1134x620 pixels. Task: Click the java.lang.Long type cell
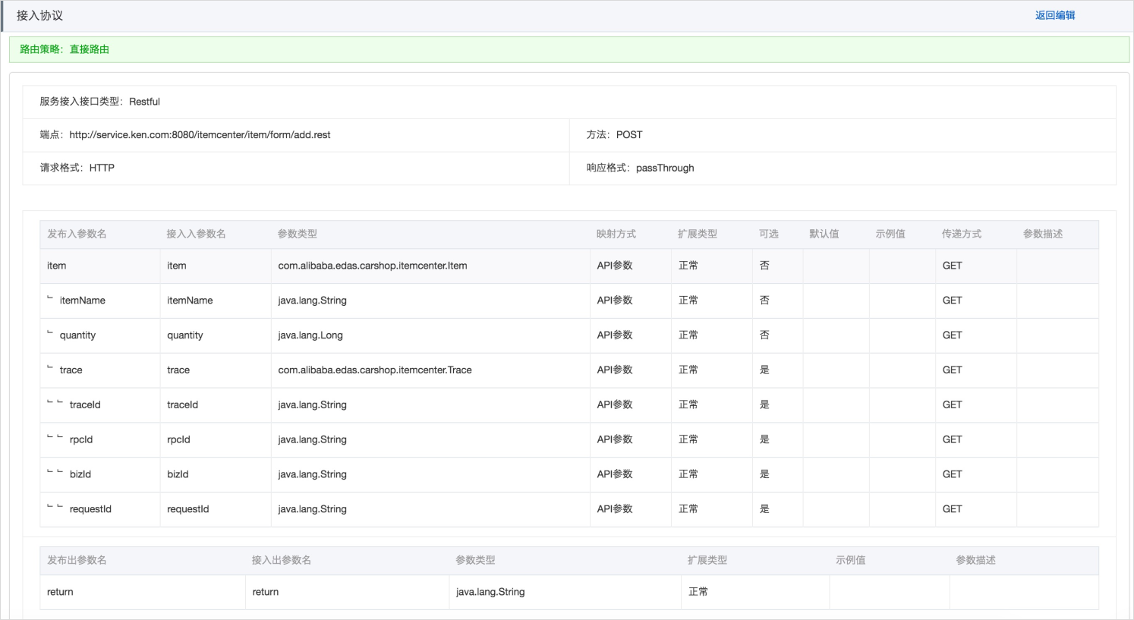(430, 335)
